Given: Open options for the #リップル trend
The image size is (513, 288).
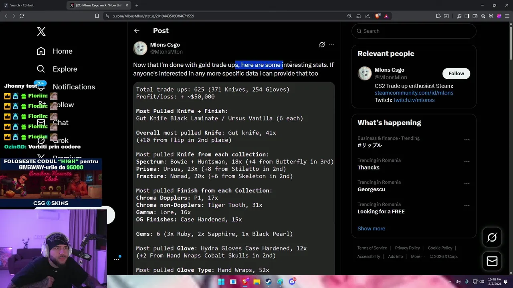Looking at the screenshot, I should tap(467, 139).
